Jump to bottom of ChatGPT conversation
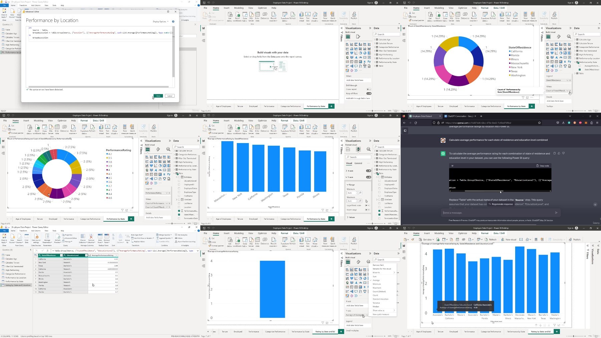 [595, 204]
